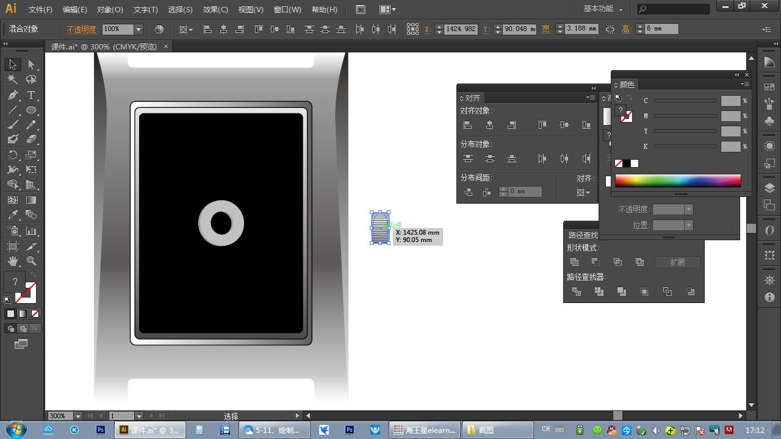The image size is (781, 439).
Task: Open 文件(F) menu
Action: [40, 10]
